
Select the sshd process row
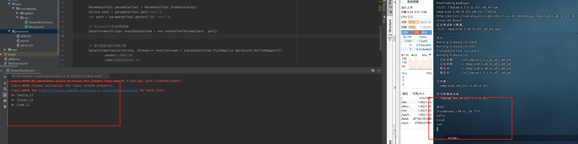tap(416, 41)
